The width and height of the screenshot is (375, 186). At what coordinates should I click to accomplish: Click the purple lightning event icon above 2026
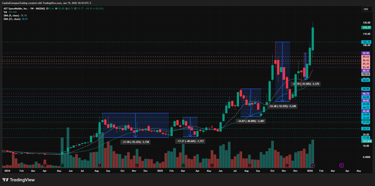313,165
